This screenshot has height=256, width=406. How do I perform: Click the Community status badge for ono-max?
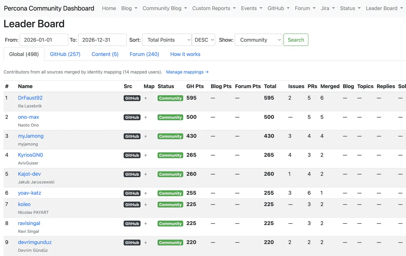click(170, 117)
